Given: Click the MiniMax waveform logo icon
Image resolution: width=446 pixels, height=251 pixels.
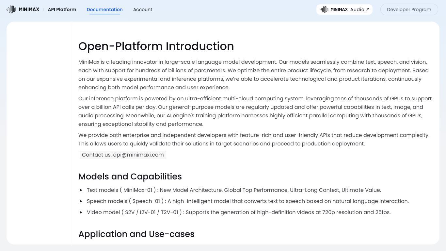Looking at the screenshot, I should (x=11, y=9).
